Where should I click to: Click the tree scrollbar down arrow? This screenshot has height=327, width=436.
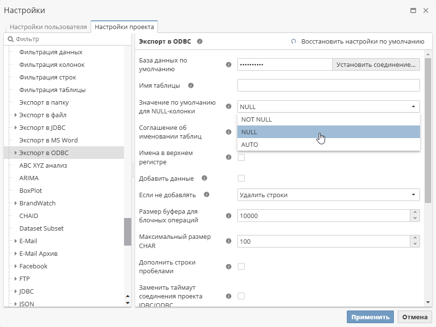pyautogui.click(x=127, y=303)
